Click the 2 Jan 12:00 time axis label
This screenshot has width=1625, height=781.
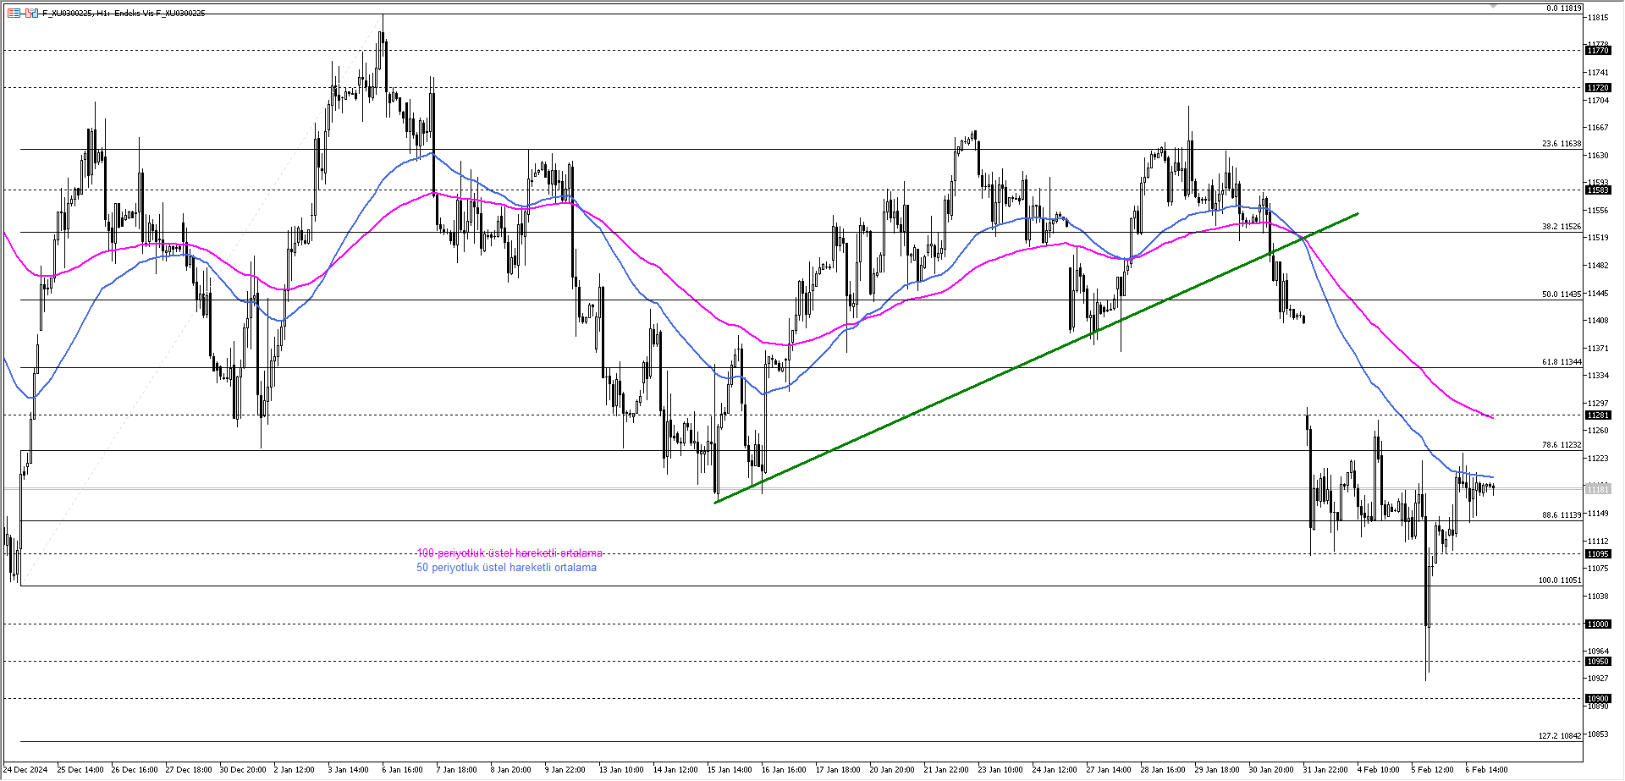pos(294,770)
